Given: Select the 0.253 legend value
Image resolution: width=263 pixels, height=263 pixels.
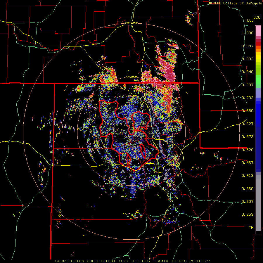Looking at the screenshot, I should (x=248, y=214).
